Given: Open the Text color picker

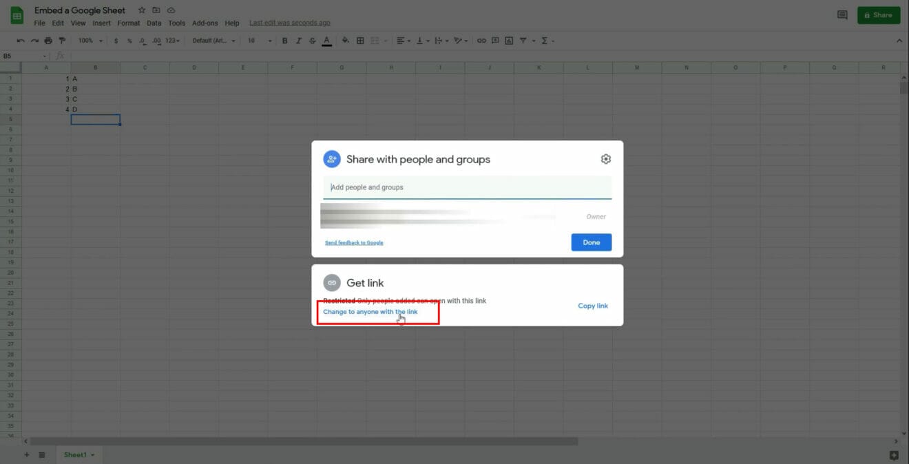Looking at the screenshot, I should (x=326, y=41).
